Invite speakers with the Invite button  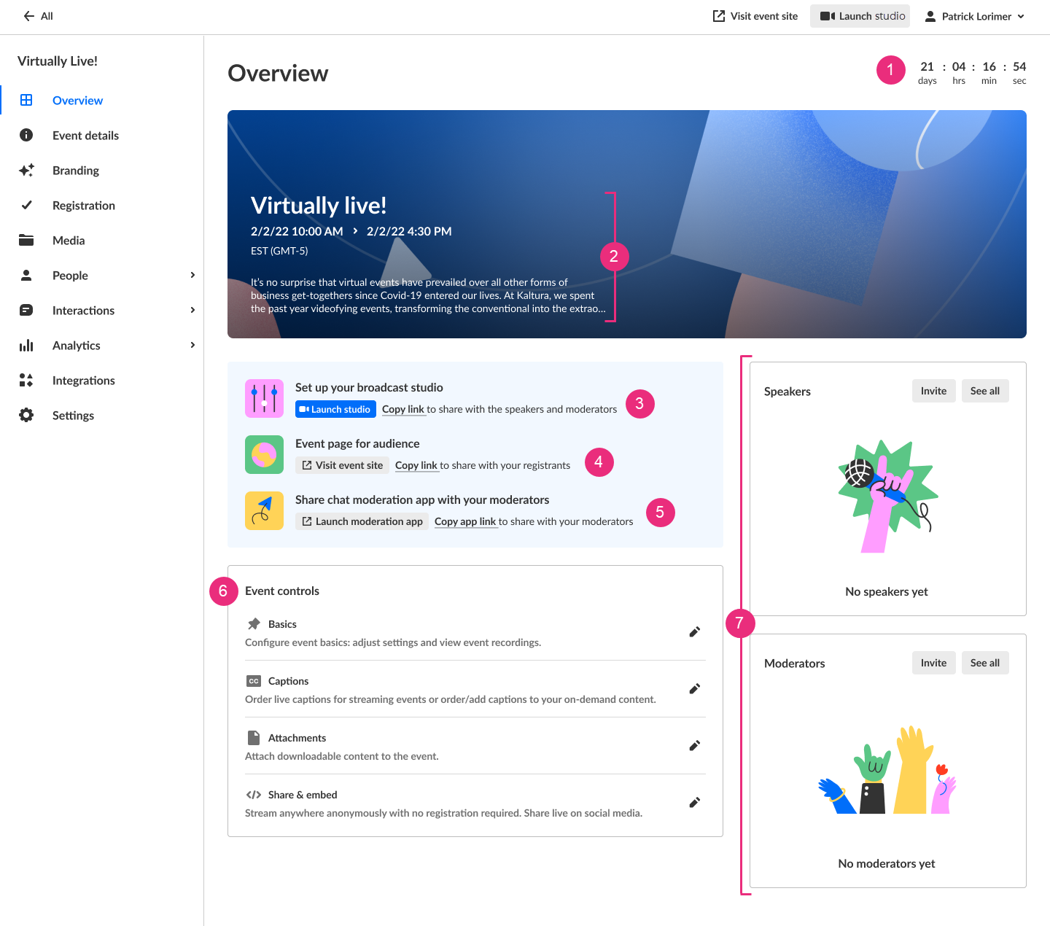tap(933, 391)
